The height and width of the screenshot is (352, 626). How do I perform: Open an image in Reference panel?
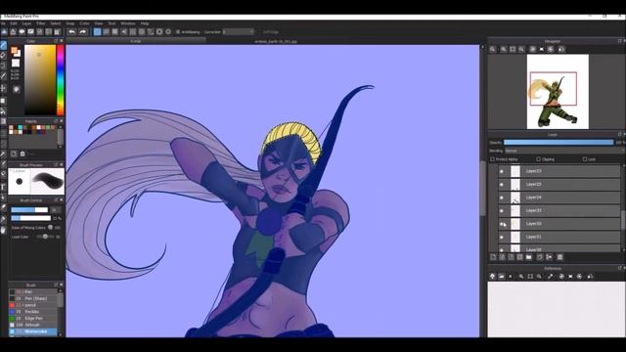point(502,276)
